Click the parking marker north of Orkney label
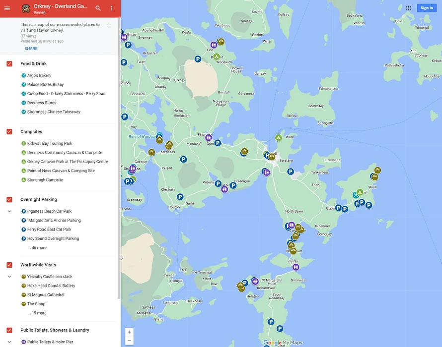442x347 pixels. point(198,59)
